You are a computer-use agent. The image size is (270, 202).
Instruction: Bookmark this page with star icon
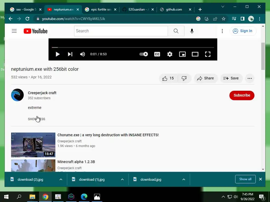point(224,19)
